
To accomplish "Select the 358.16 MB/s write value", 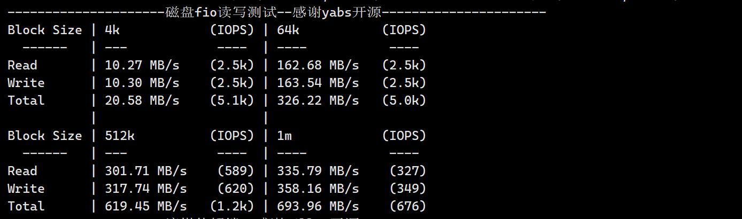I will 318,189.
